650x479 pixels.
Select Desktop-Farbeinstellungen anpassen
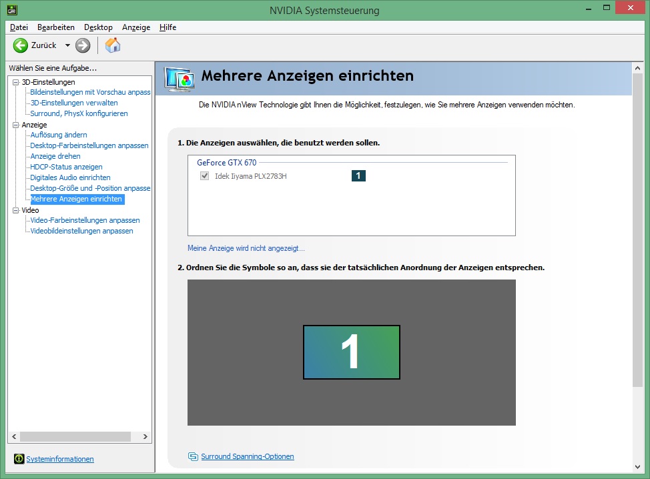pos(89,145)
